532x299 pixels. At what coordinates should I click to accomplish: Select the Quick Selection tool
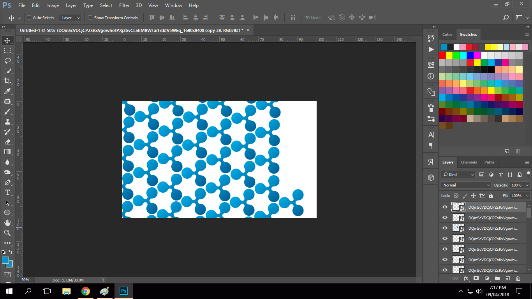(7, 71)
